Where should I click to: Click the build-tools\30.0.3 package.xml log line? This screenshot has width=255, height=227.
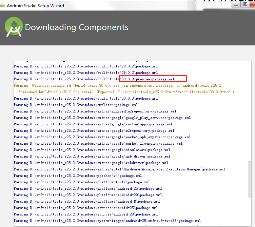click(x=85, y=99)
